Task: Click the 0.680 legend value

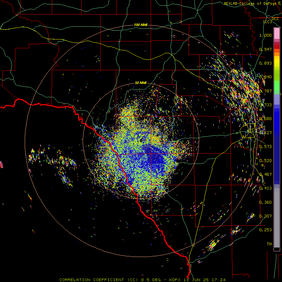Action: (x=265, y=118)
